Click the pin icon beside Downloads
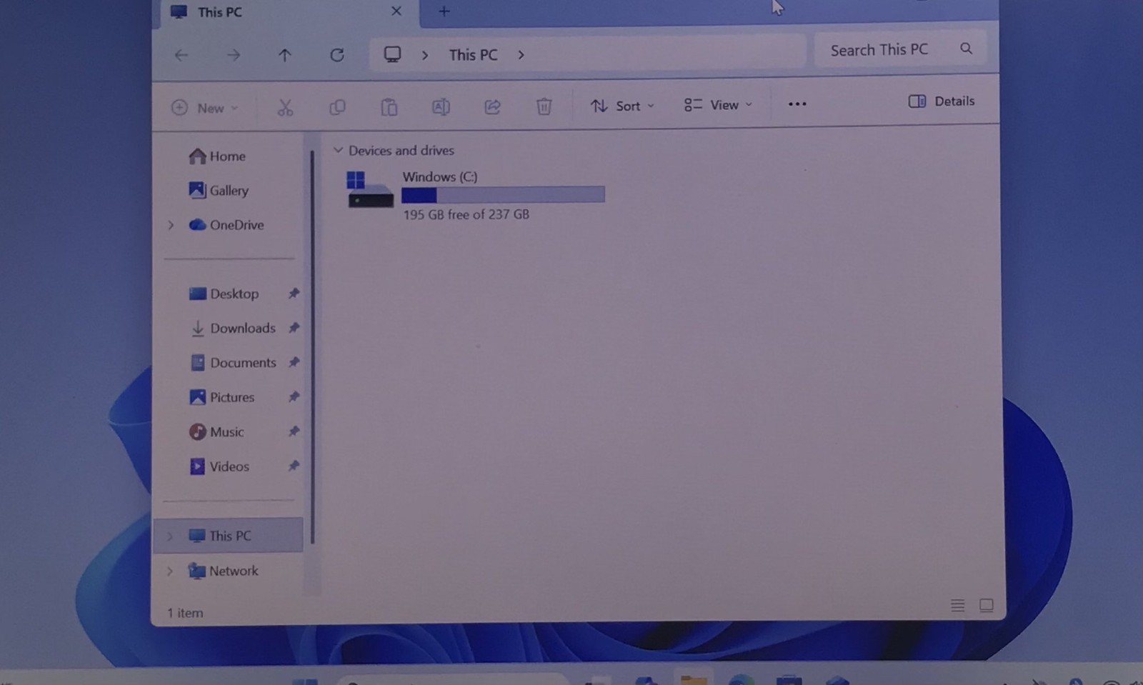 [x=294, y=327]
